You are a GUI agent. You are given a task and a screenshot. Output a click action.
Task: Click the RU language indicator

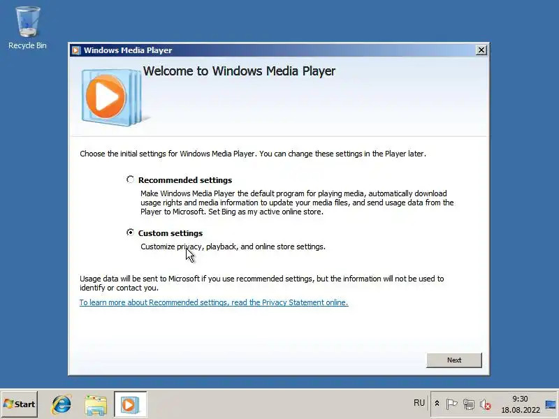click(x=419, y=403)
